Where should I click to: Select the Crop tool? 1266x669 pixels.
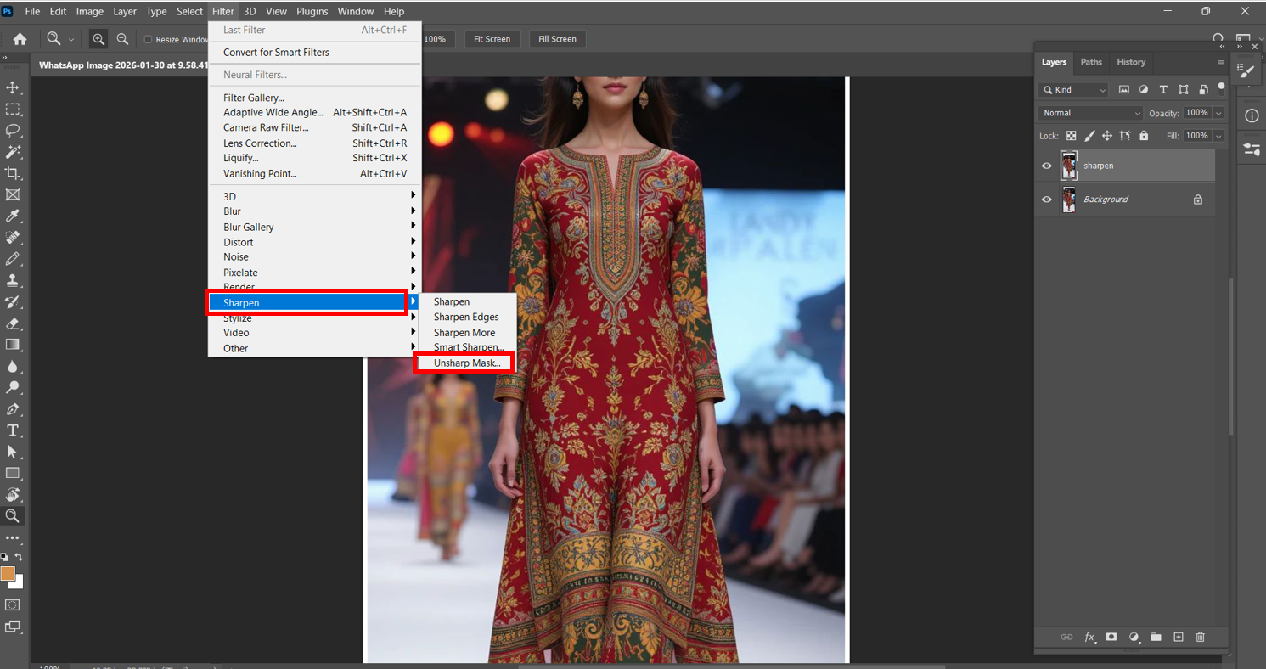13,173
